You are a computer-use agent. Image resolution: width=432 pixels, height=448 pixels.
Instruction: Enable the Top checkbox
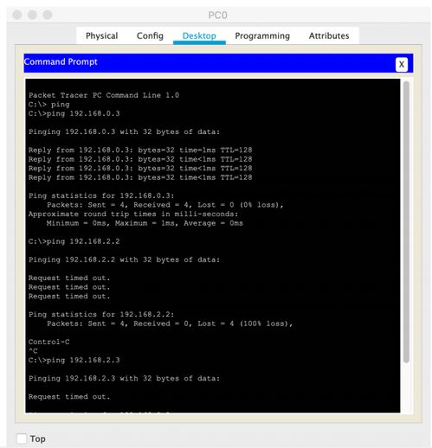click(x=22, y=438)
